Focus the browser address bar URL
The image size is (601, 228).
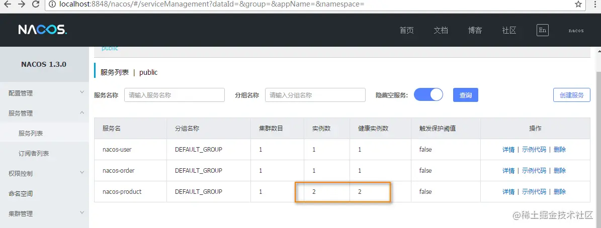(211, 4)
